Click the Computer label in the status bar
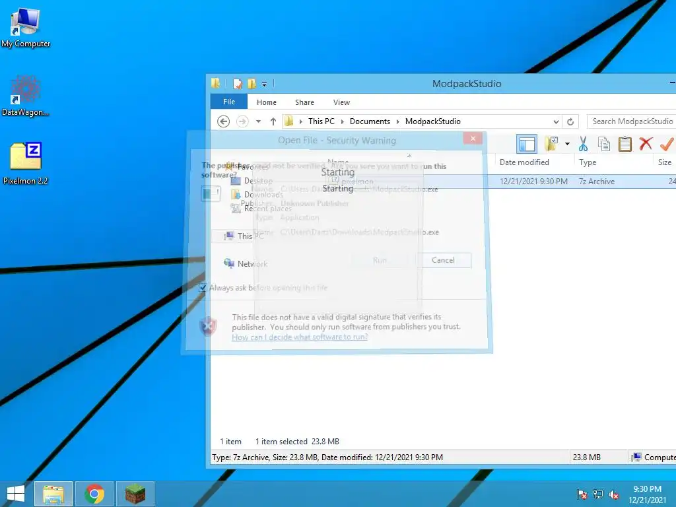Image resolution: width=676 pixels, height=507 pixels. 654,457
